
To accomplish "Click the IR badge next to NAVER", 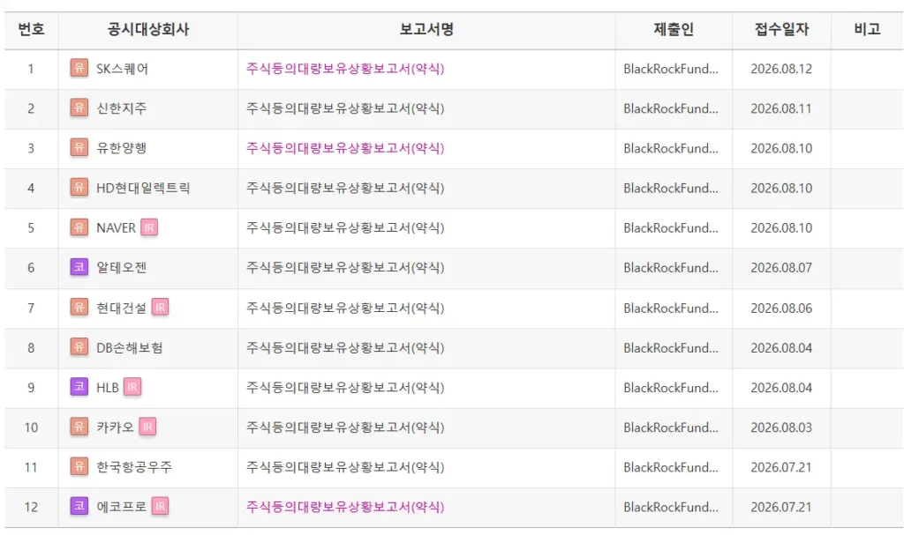I will pos(148,227).
